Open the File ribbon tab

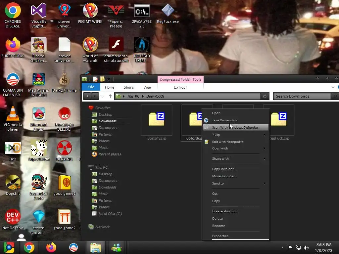pyautogui.click(x=91, y=87)
